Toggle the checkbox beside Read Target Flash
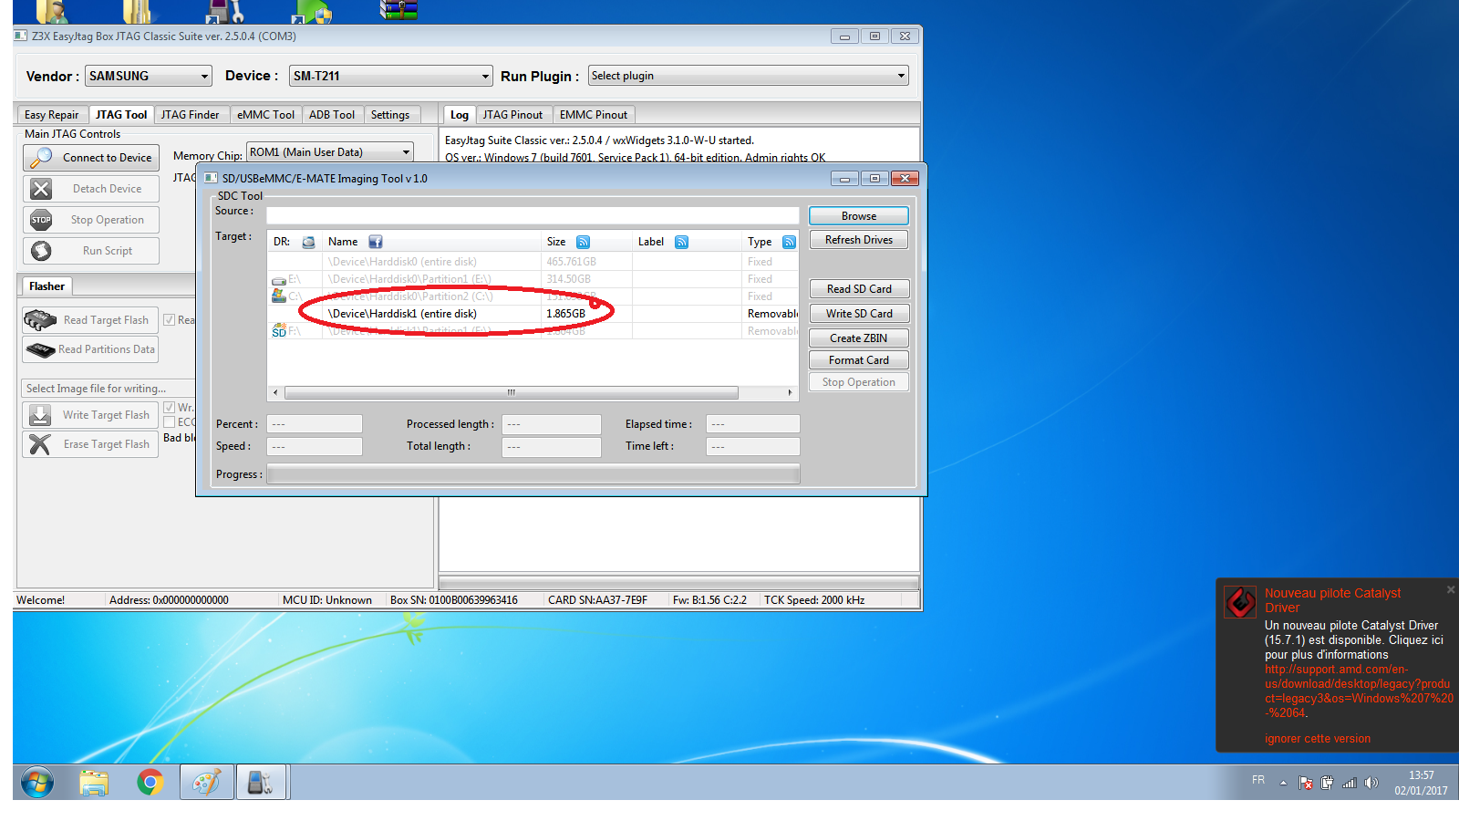 click(x=169, y=319)
